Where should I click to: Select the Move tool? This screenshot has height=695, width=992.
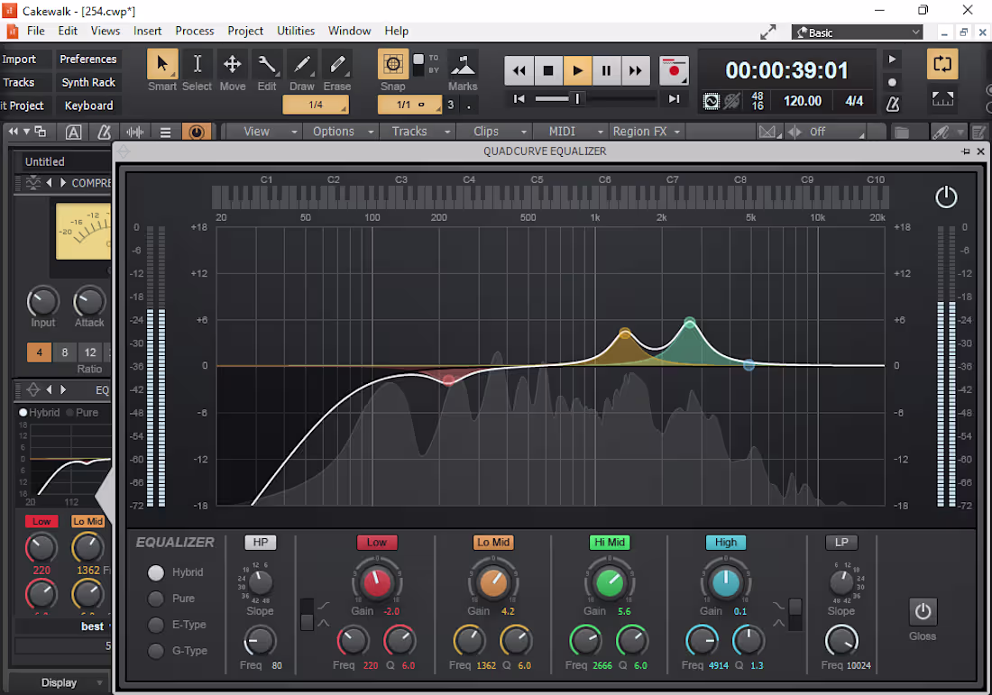tap(232, 65)
